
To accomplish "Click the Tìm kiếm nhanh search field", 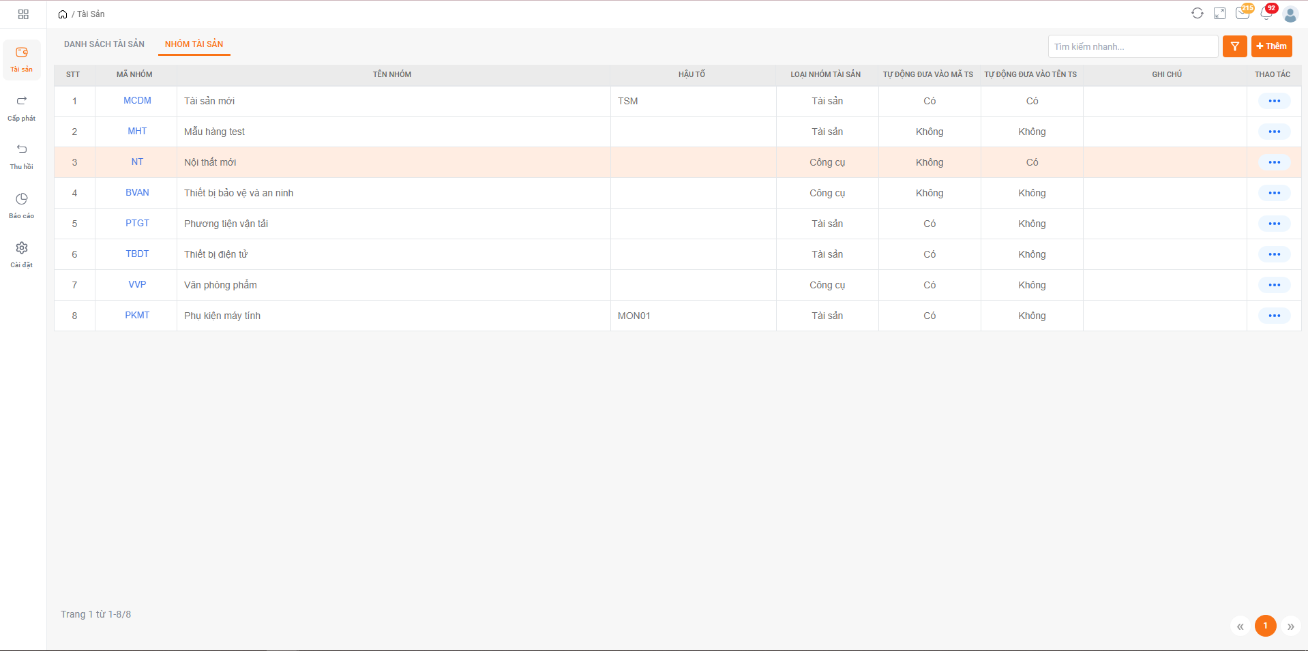I will point(1132,46).
